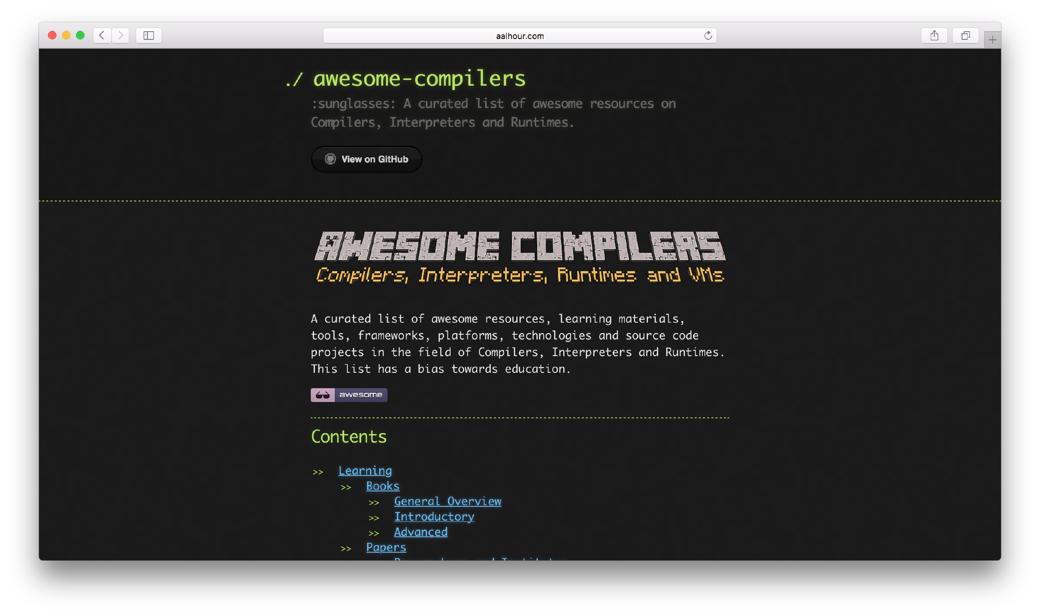Reload the page using the refresh icon
The width and height of the screenshot is (1040, 616).
pos(708,35)
